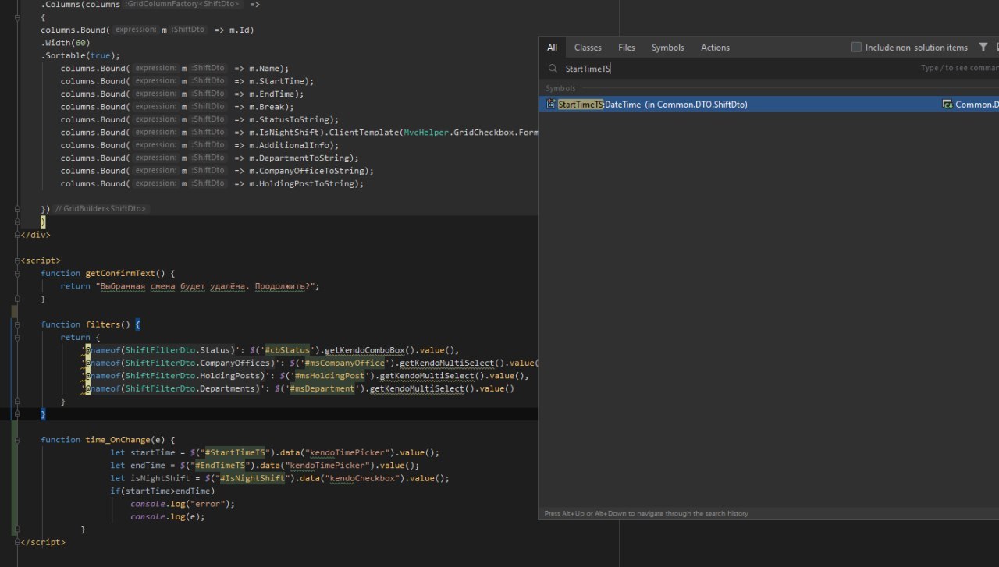Click the GridColumnFactory<ShiftDto> type hint
This screenshot has width=999, height=567.
(183, 5)
